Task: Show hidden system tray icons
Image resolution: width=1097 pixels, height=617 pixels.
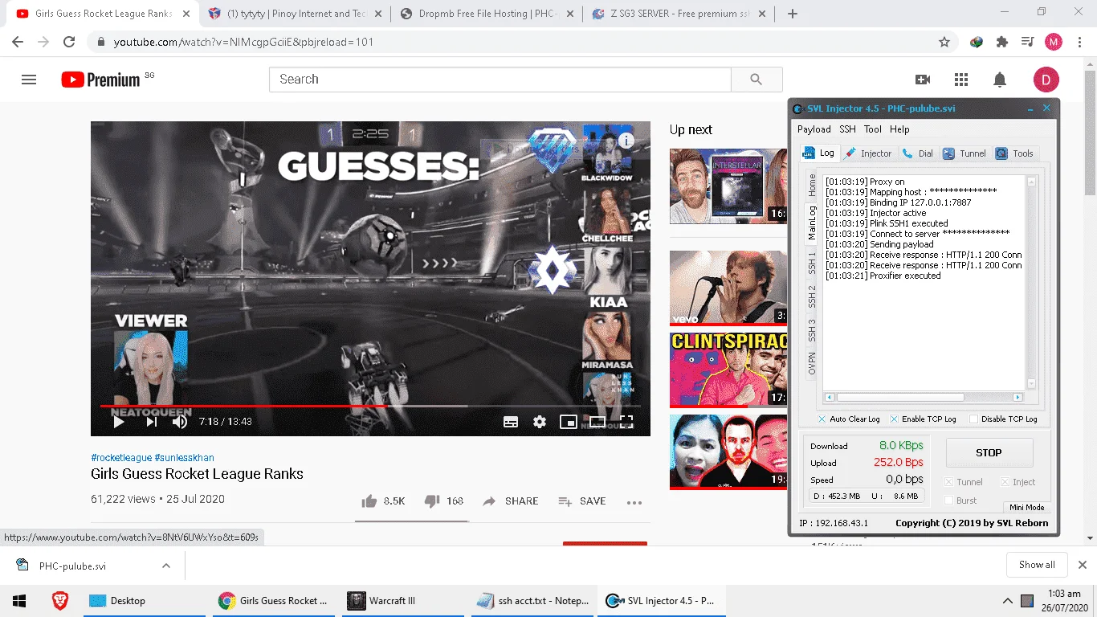Action: [1007, 601]
